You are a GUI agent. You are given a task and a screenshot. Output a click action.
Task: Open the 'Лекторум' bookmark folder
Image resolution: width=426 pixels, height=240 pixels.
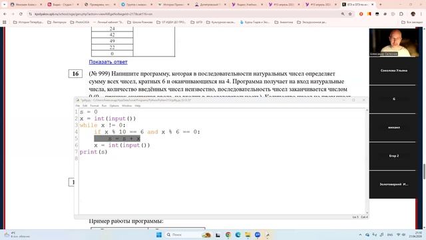[x=57, y=22]
